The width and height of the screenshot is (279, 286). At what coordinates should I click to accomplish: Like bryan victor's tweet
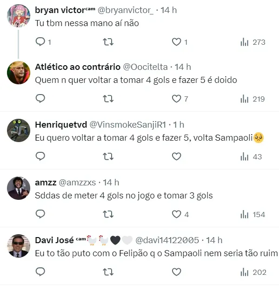click(176, 42)
